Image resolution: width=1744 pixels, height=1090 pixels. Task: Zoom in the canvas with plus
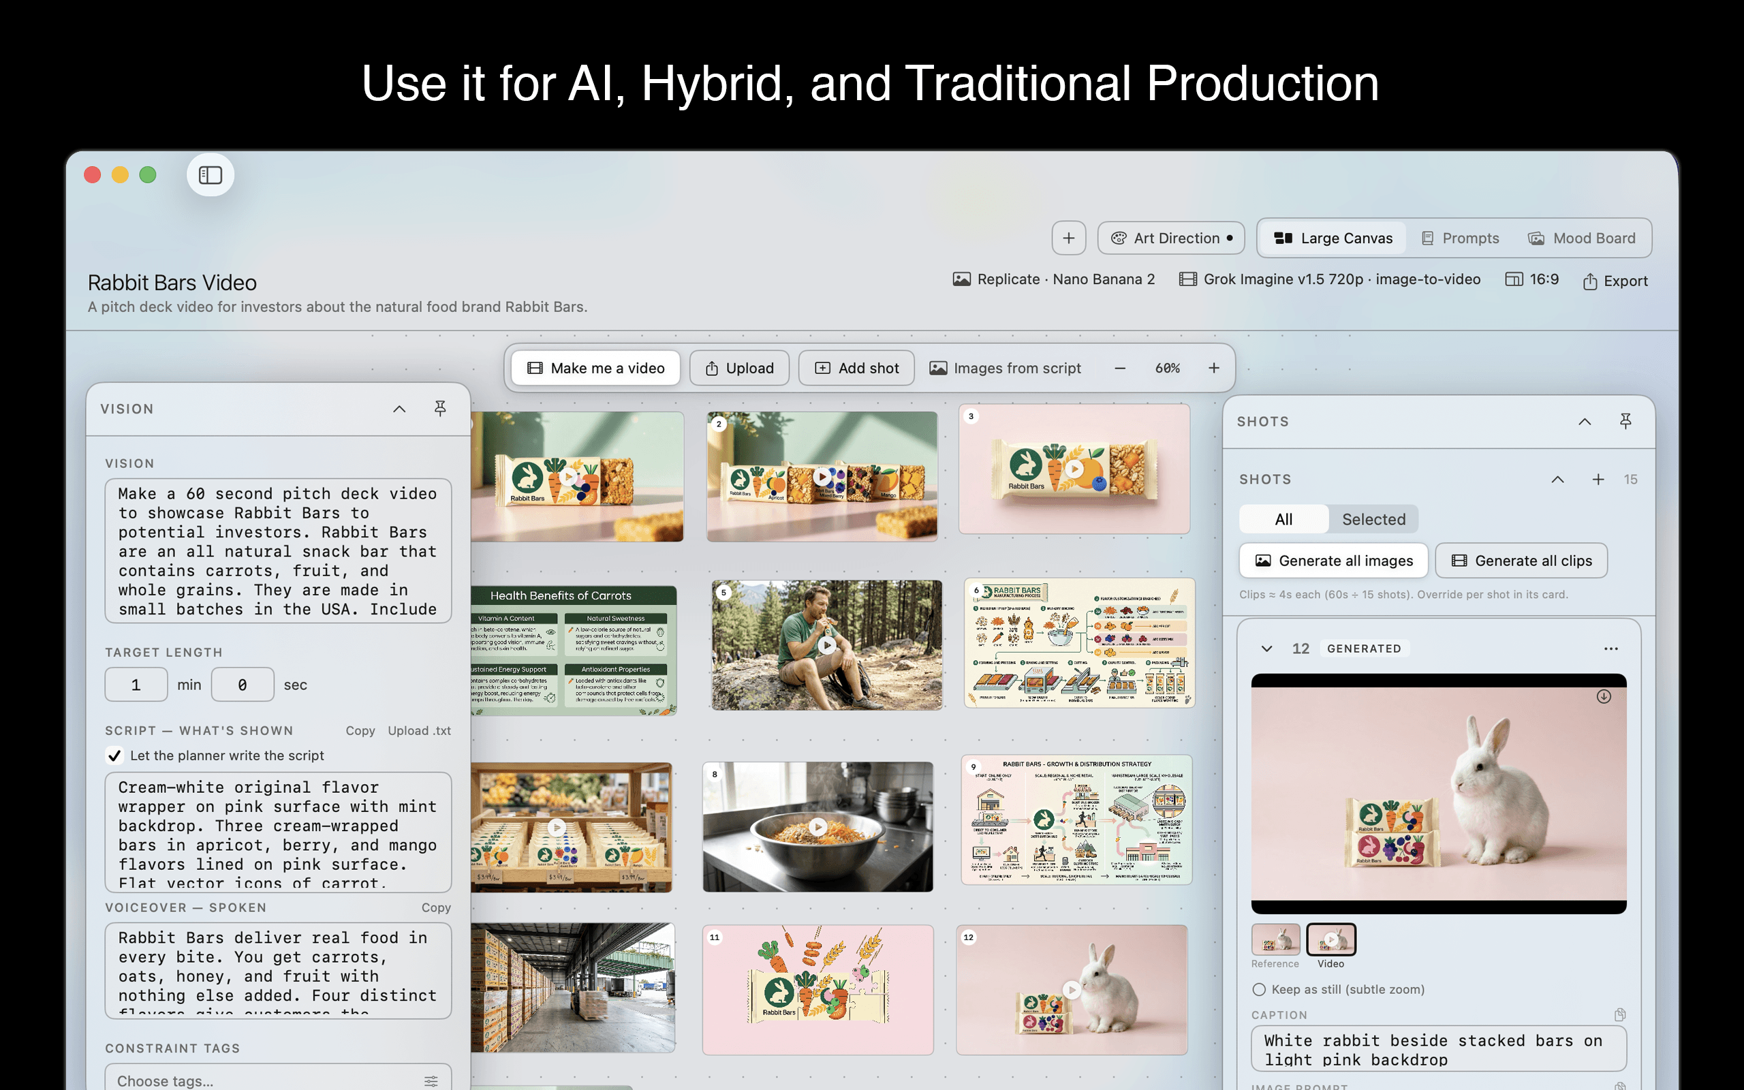[1213, 369]
